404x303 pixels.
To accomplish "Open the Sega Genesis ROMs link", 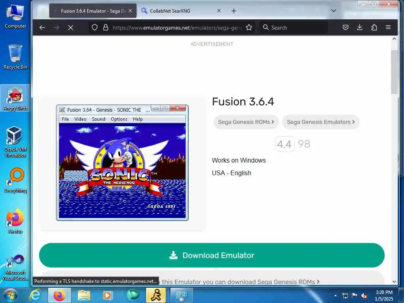I will (246, 122).
